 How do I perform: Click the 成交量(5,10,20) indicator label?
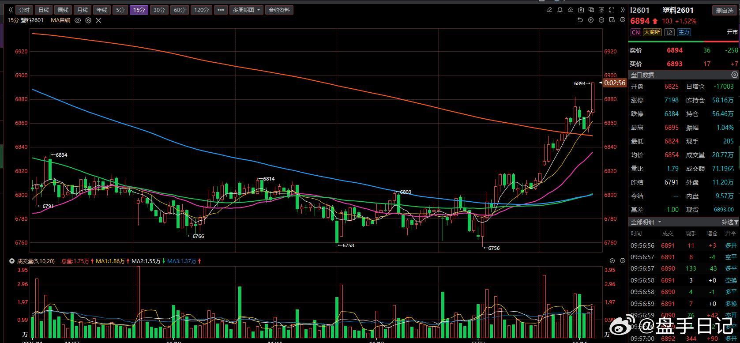pyautogui.click(x=35, y=261)
